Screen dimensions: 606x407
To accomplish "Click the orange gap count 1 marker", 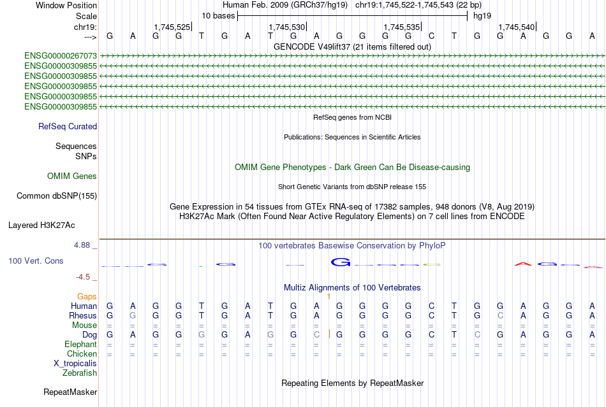I will [329, 297].
